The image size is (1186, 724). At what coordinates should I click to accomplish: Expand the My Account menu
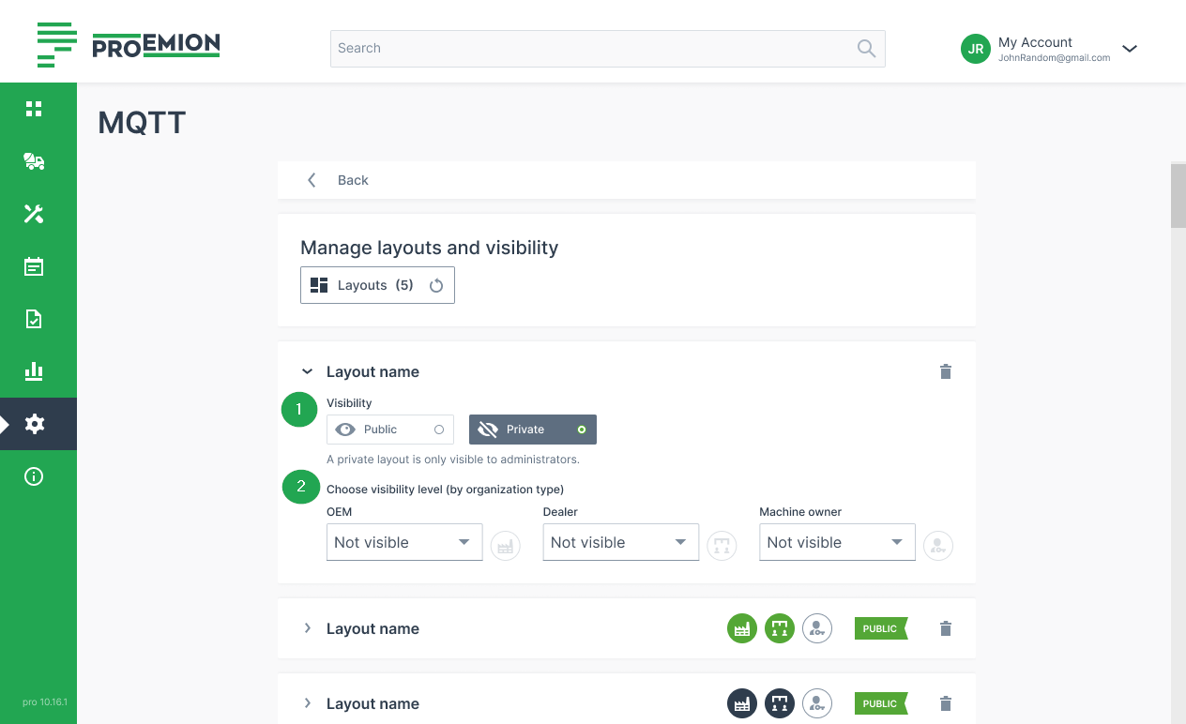(1129, 49)
